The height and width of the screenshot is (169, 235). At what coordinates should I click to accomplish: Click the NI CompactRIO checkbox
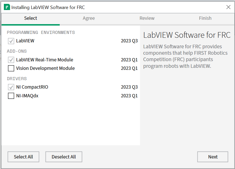click(x=11, y=87)
